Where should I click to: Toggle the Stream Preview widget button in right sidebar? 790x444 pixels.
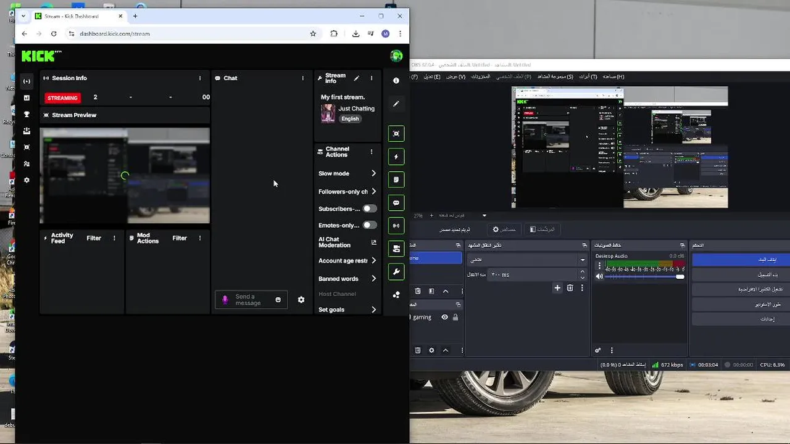(396, 133)
